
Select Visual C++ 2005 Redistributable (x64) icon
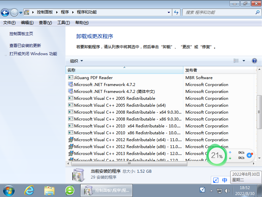tap(71, 105)
